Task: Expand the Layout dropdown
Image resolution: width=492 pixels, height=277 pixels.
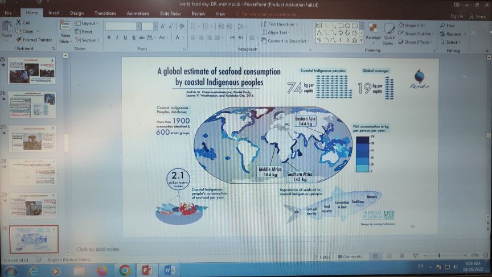Action: click(x=88, y=23)
